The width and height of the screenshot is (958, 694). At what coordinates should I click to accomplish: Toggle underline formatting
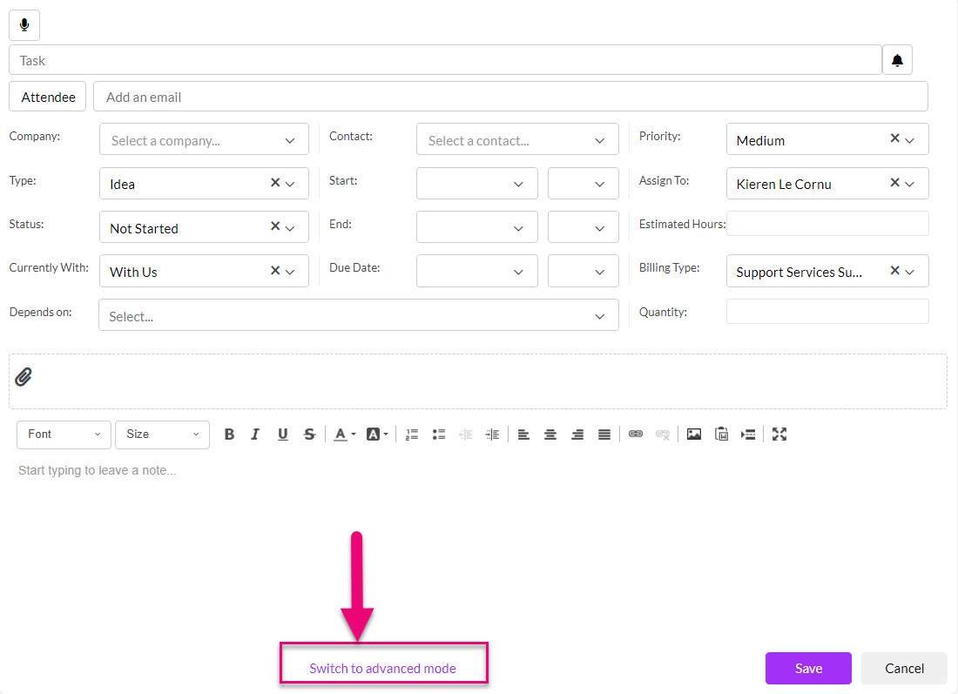click(282, 435)
